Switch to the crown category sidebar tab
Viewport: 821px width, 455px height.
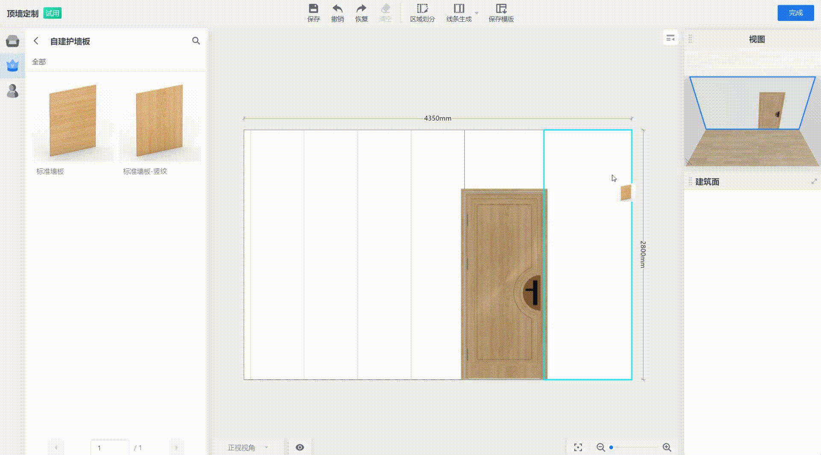pyautogui.click(x=12, y=65)
